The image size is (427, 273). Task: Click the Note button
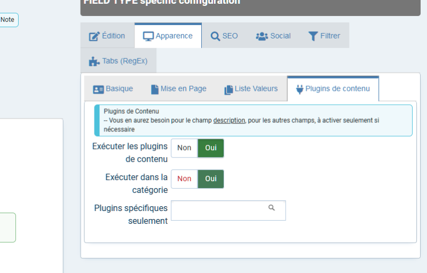click(x=7, y=20)
